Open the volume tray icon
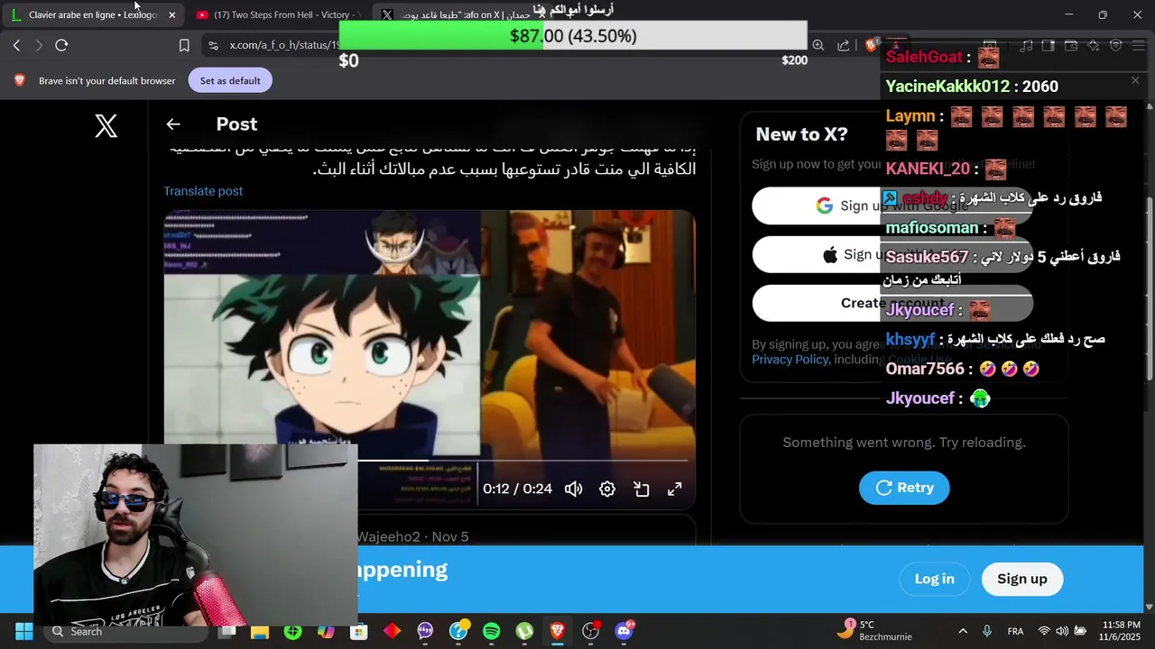 [x=1062, y=631]
